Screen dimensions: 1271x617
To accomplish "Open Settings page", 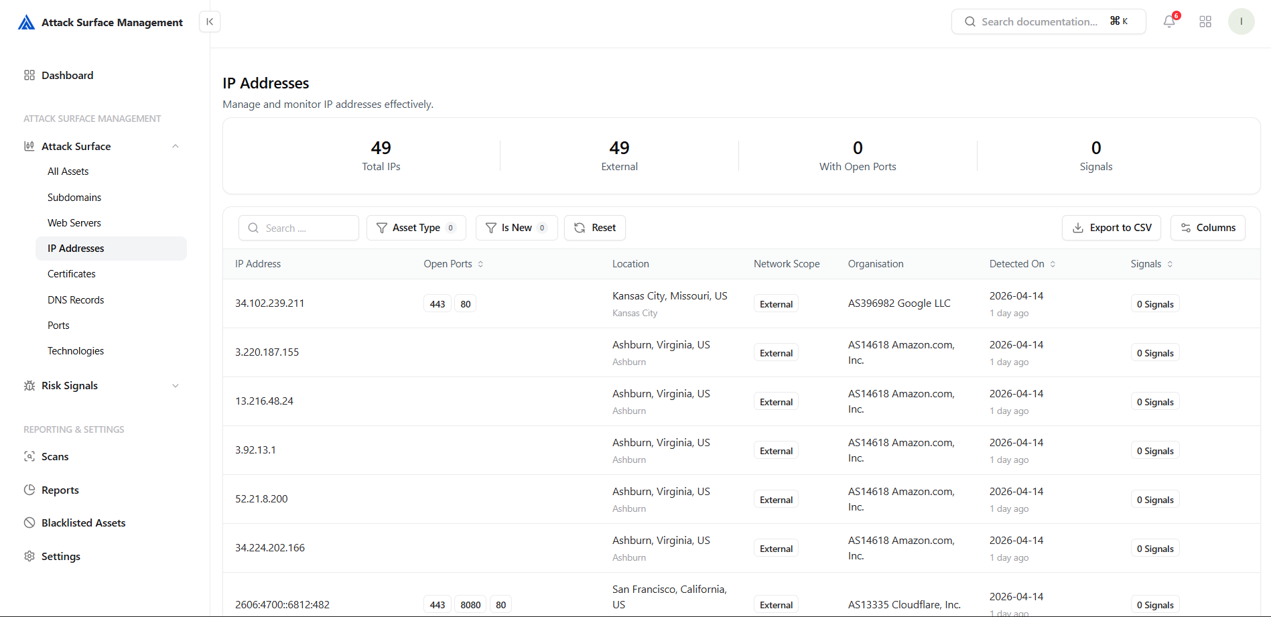I will 61,556.
